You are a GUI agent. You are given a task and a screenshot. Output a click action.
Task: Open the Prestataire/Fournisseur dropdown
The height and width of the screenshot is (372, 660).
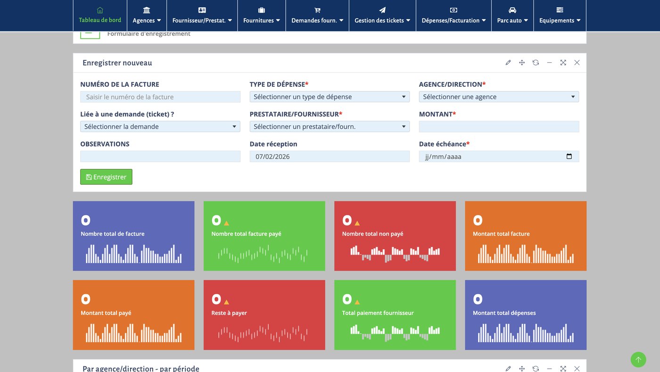tap(330, 126)
